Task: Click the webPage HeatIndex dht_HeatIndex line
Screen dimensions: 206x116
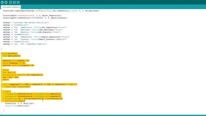Action: 33,30
